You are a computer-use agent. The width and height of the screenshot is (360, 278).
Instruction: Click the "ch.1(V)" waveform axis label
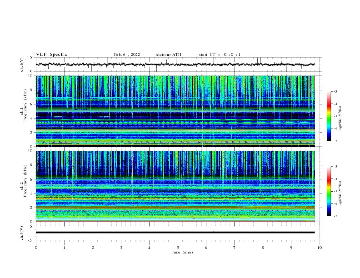(x=22, y=65)
